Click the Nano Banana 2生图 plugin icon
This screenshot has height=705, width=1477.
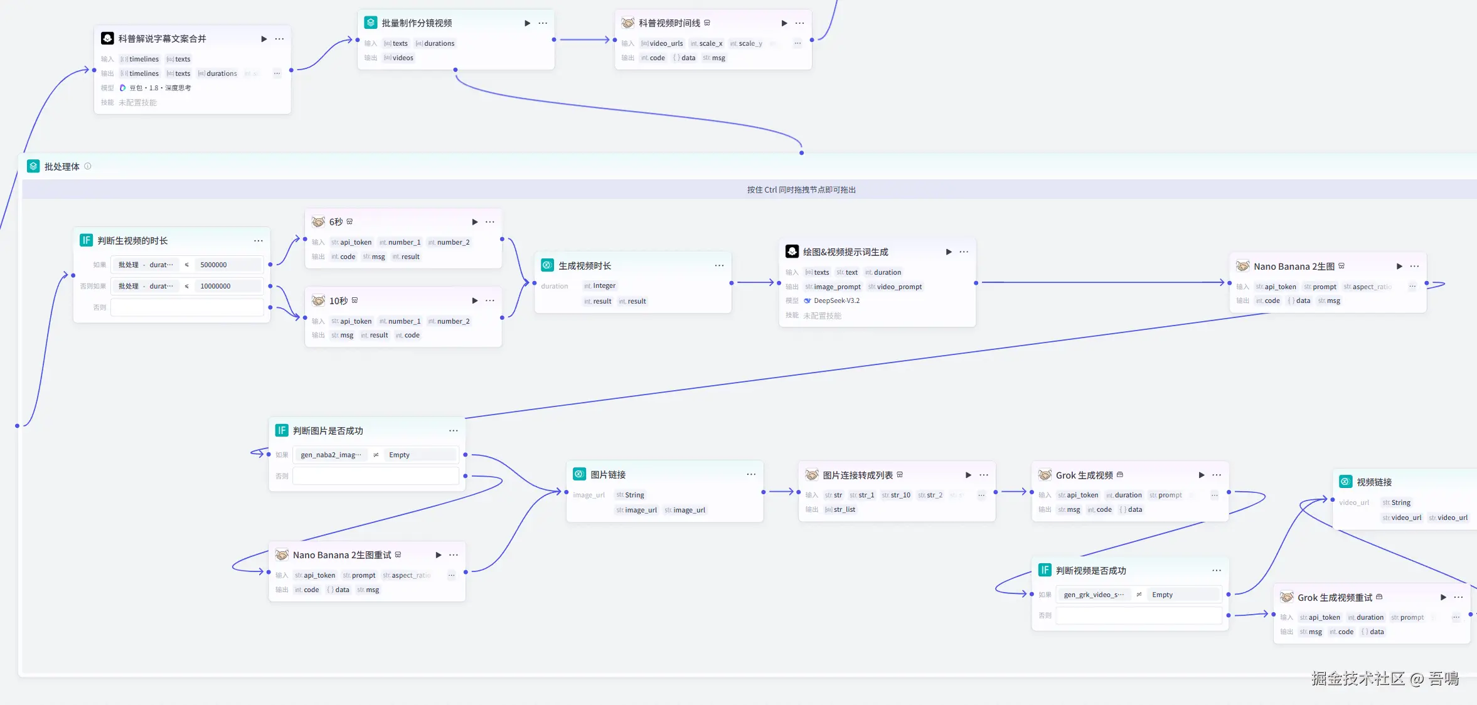(x=1242, y=266)
